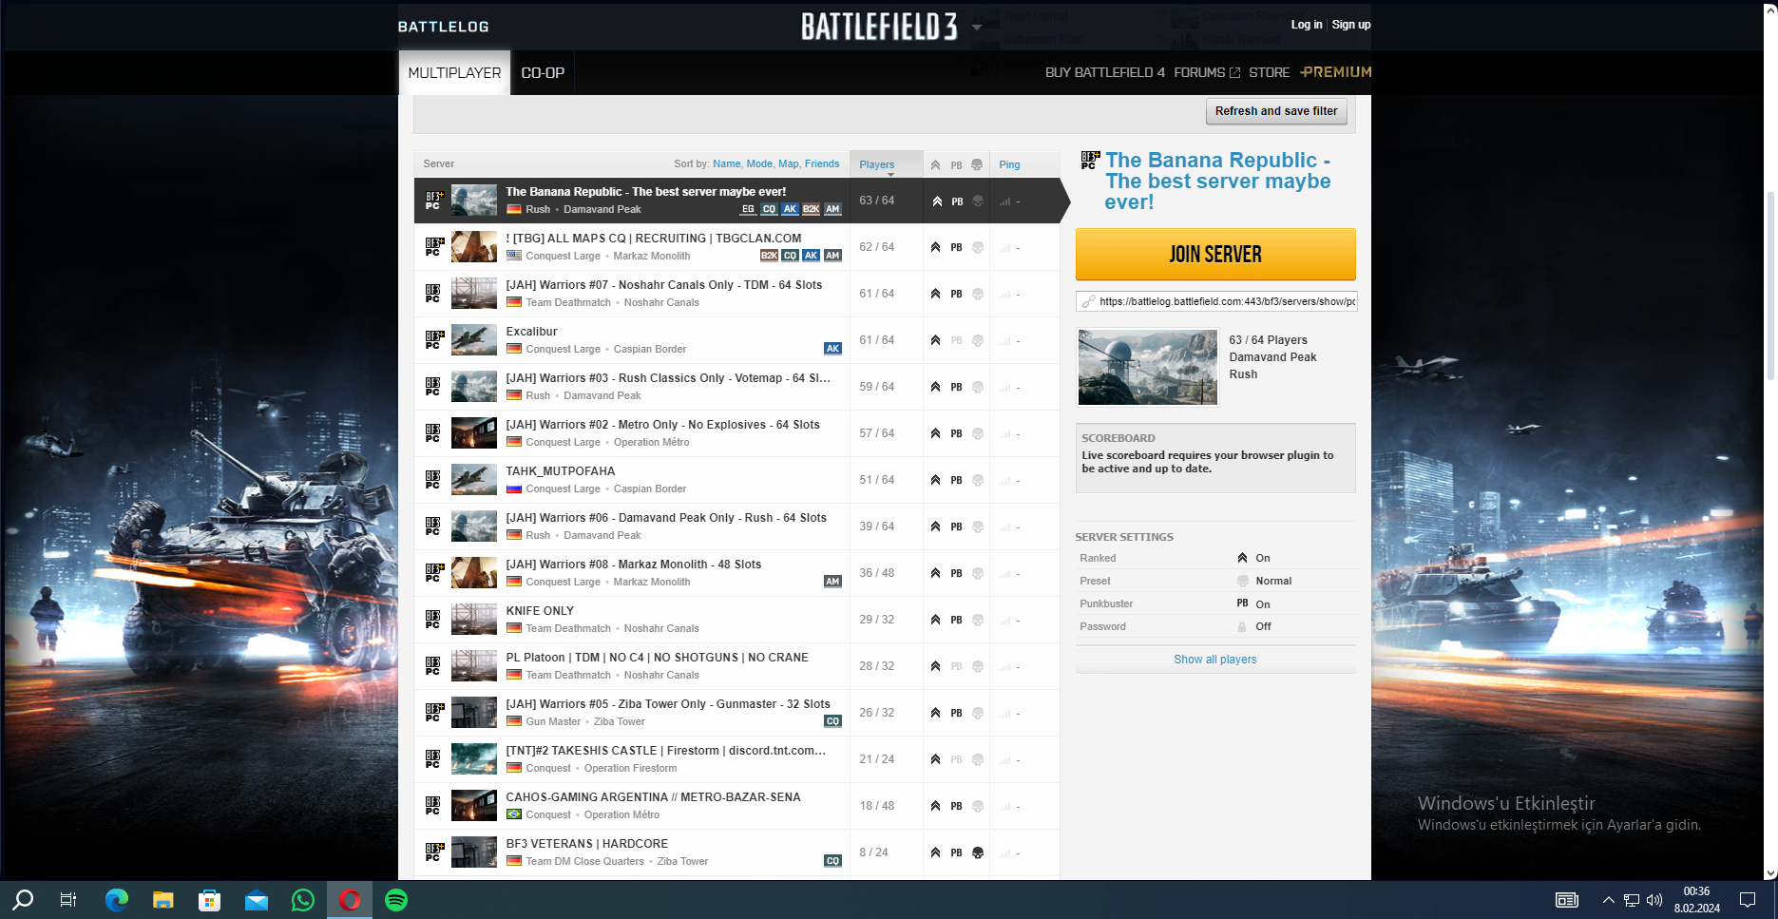1778x919 pixels.
Task: Open Microsoft Store from the taskbar
Action: point(210,900)
